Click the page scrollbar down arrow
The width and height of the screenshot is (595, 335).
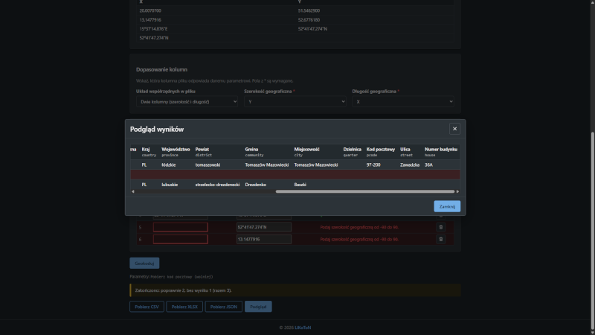(x=592, y=332)
